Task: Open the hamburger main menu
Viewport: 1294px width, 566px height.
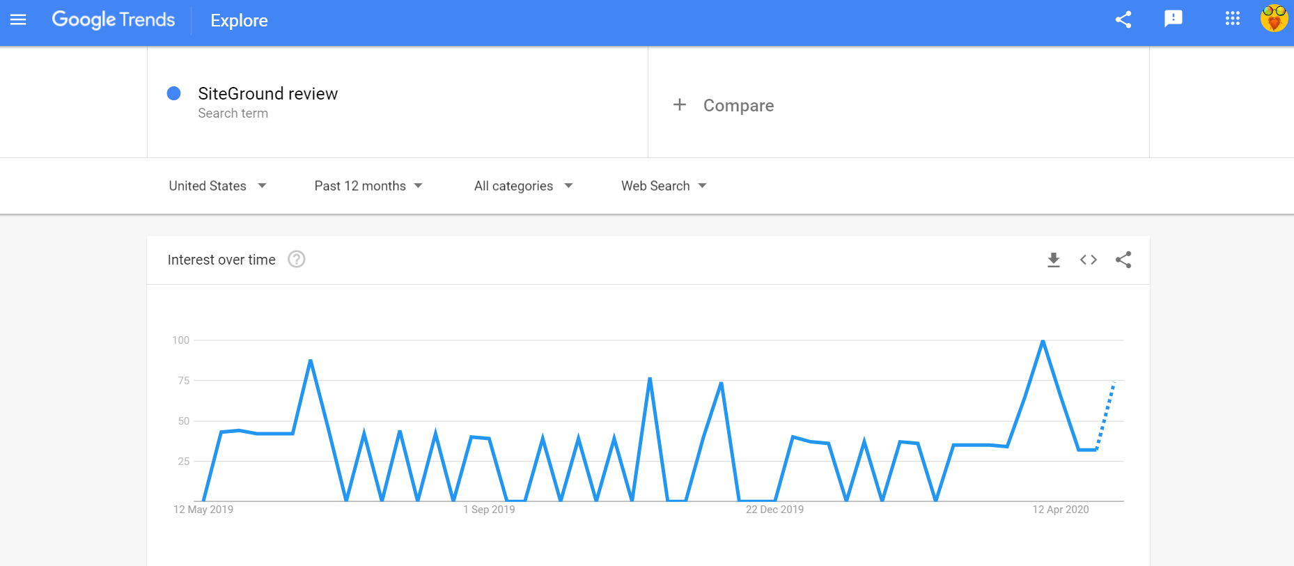Action: click(x=18, y=19)
